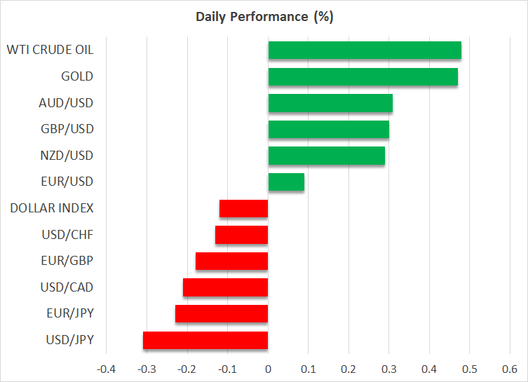Image resolution: width=528 pixels, height=382 pixels.
Task: Click the longest red USD/JPY bar
Action: (205, 340)
